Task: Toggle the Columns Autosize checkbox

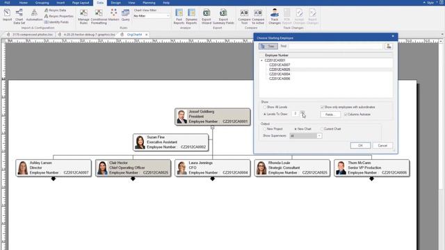Action: [x=346, y=114]
